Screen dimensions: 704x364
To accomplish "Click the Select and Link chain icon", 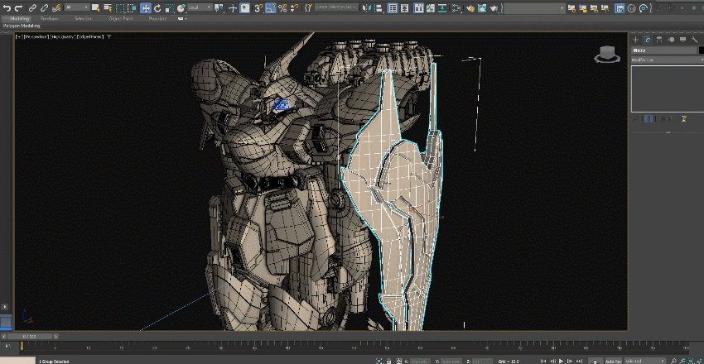I will click(33, 7).
